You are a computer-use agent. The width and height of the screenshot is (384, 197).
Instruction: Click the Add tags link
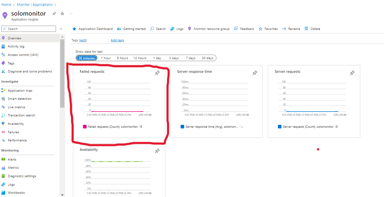117,40
